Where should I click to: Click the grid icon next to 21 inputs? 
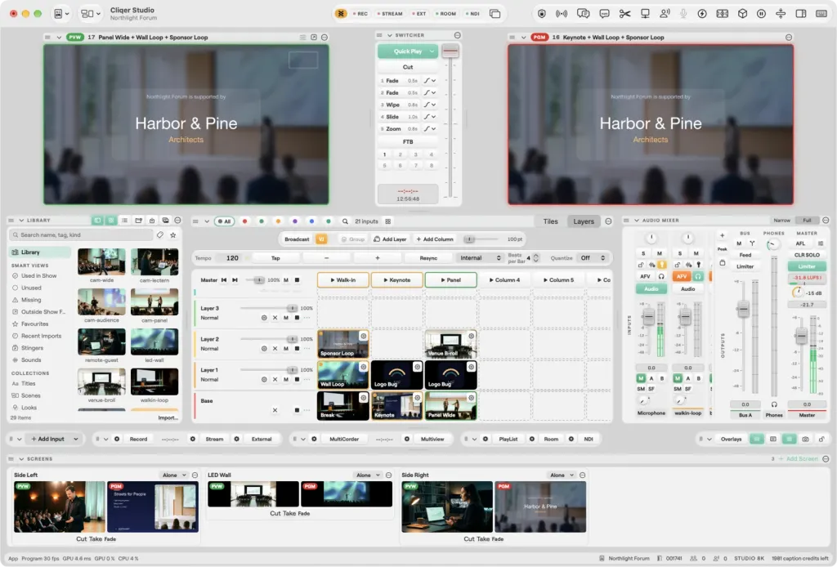[388, 221]
